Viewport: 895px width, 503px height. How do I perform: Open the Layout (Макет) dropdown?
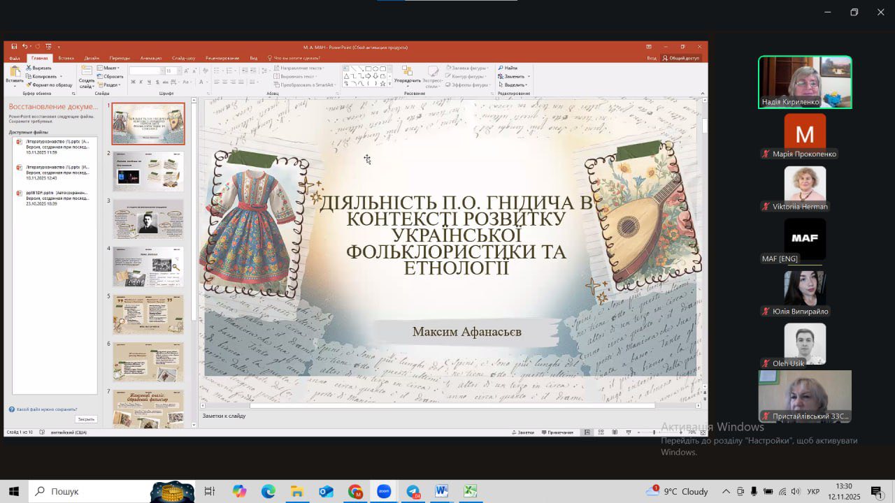click(x=109, y=68)
